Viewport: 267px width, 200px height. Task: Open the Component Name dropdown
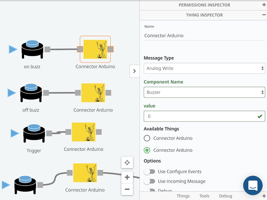(204, 92)
